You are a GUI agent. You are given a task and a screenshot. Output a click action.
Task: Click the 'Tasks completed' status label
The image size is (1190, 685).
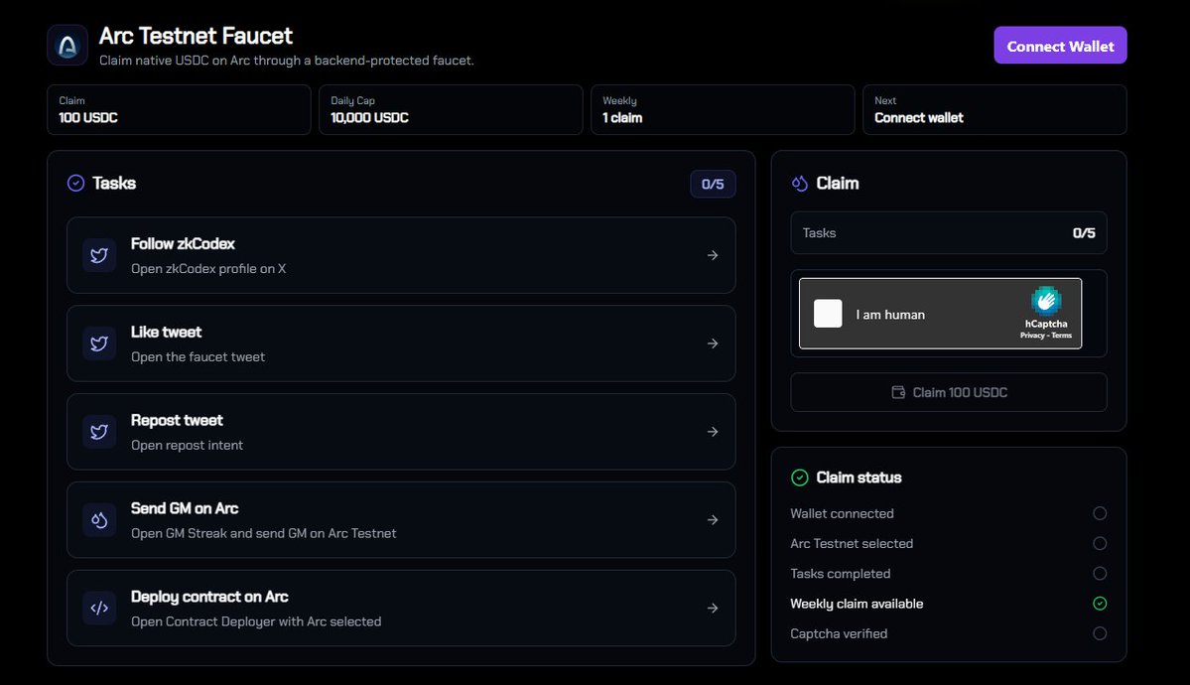click(x=840, y=574)
